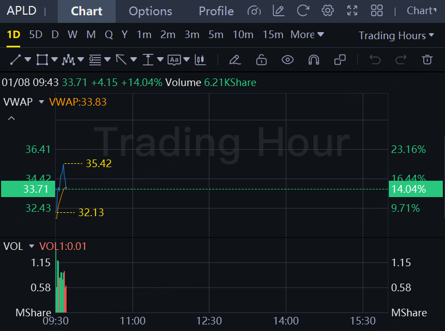The image size is (445, 331).
Task: Click the Volume 6.21KShare readout
Action: coord(211,82)
